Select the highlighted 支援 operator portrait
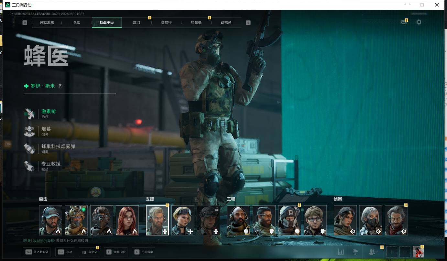Viewport: 447px width, 261px height. coord(157,220)
